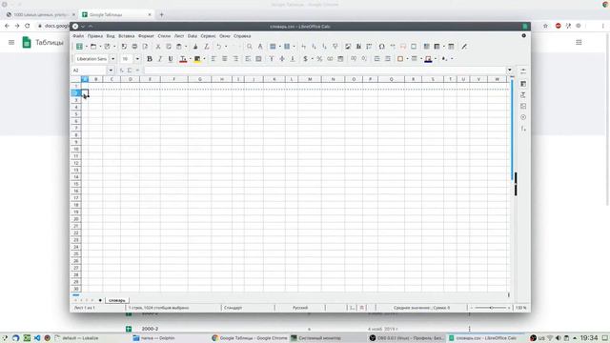Image resolution: width=610 pixels, height=343 pixels.
Task: Open the New document dropdown arrow
Action: [86, 47]
